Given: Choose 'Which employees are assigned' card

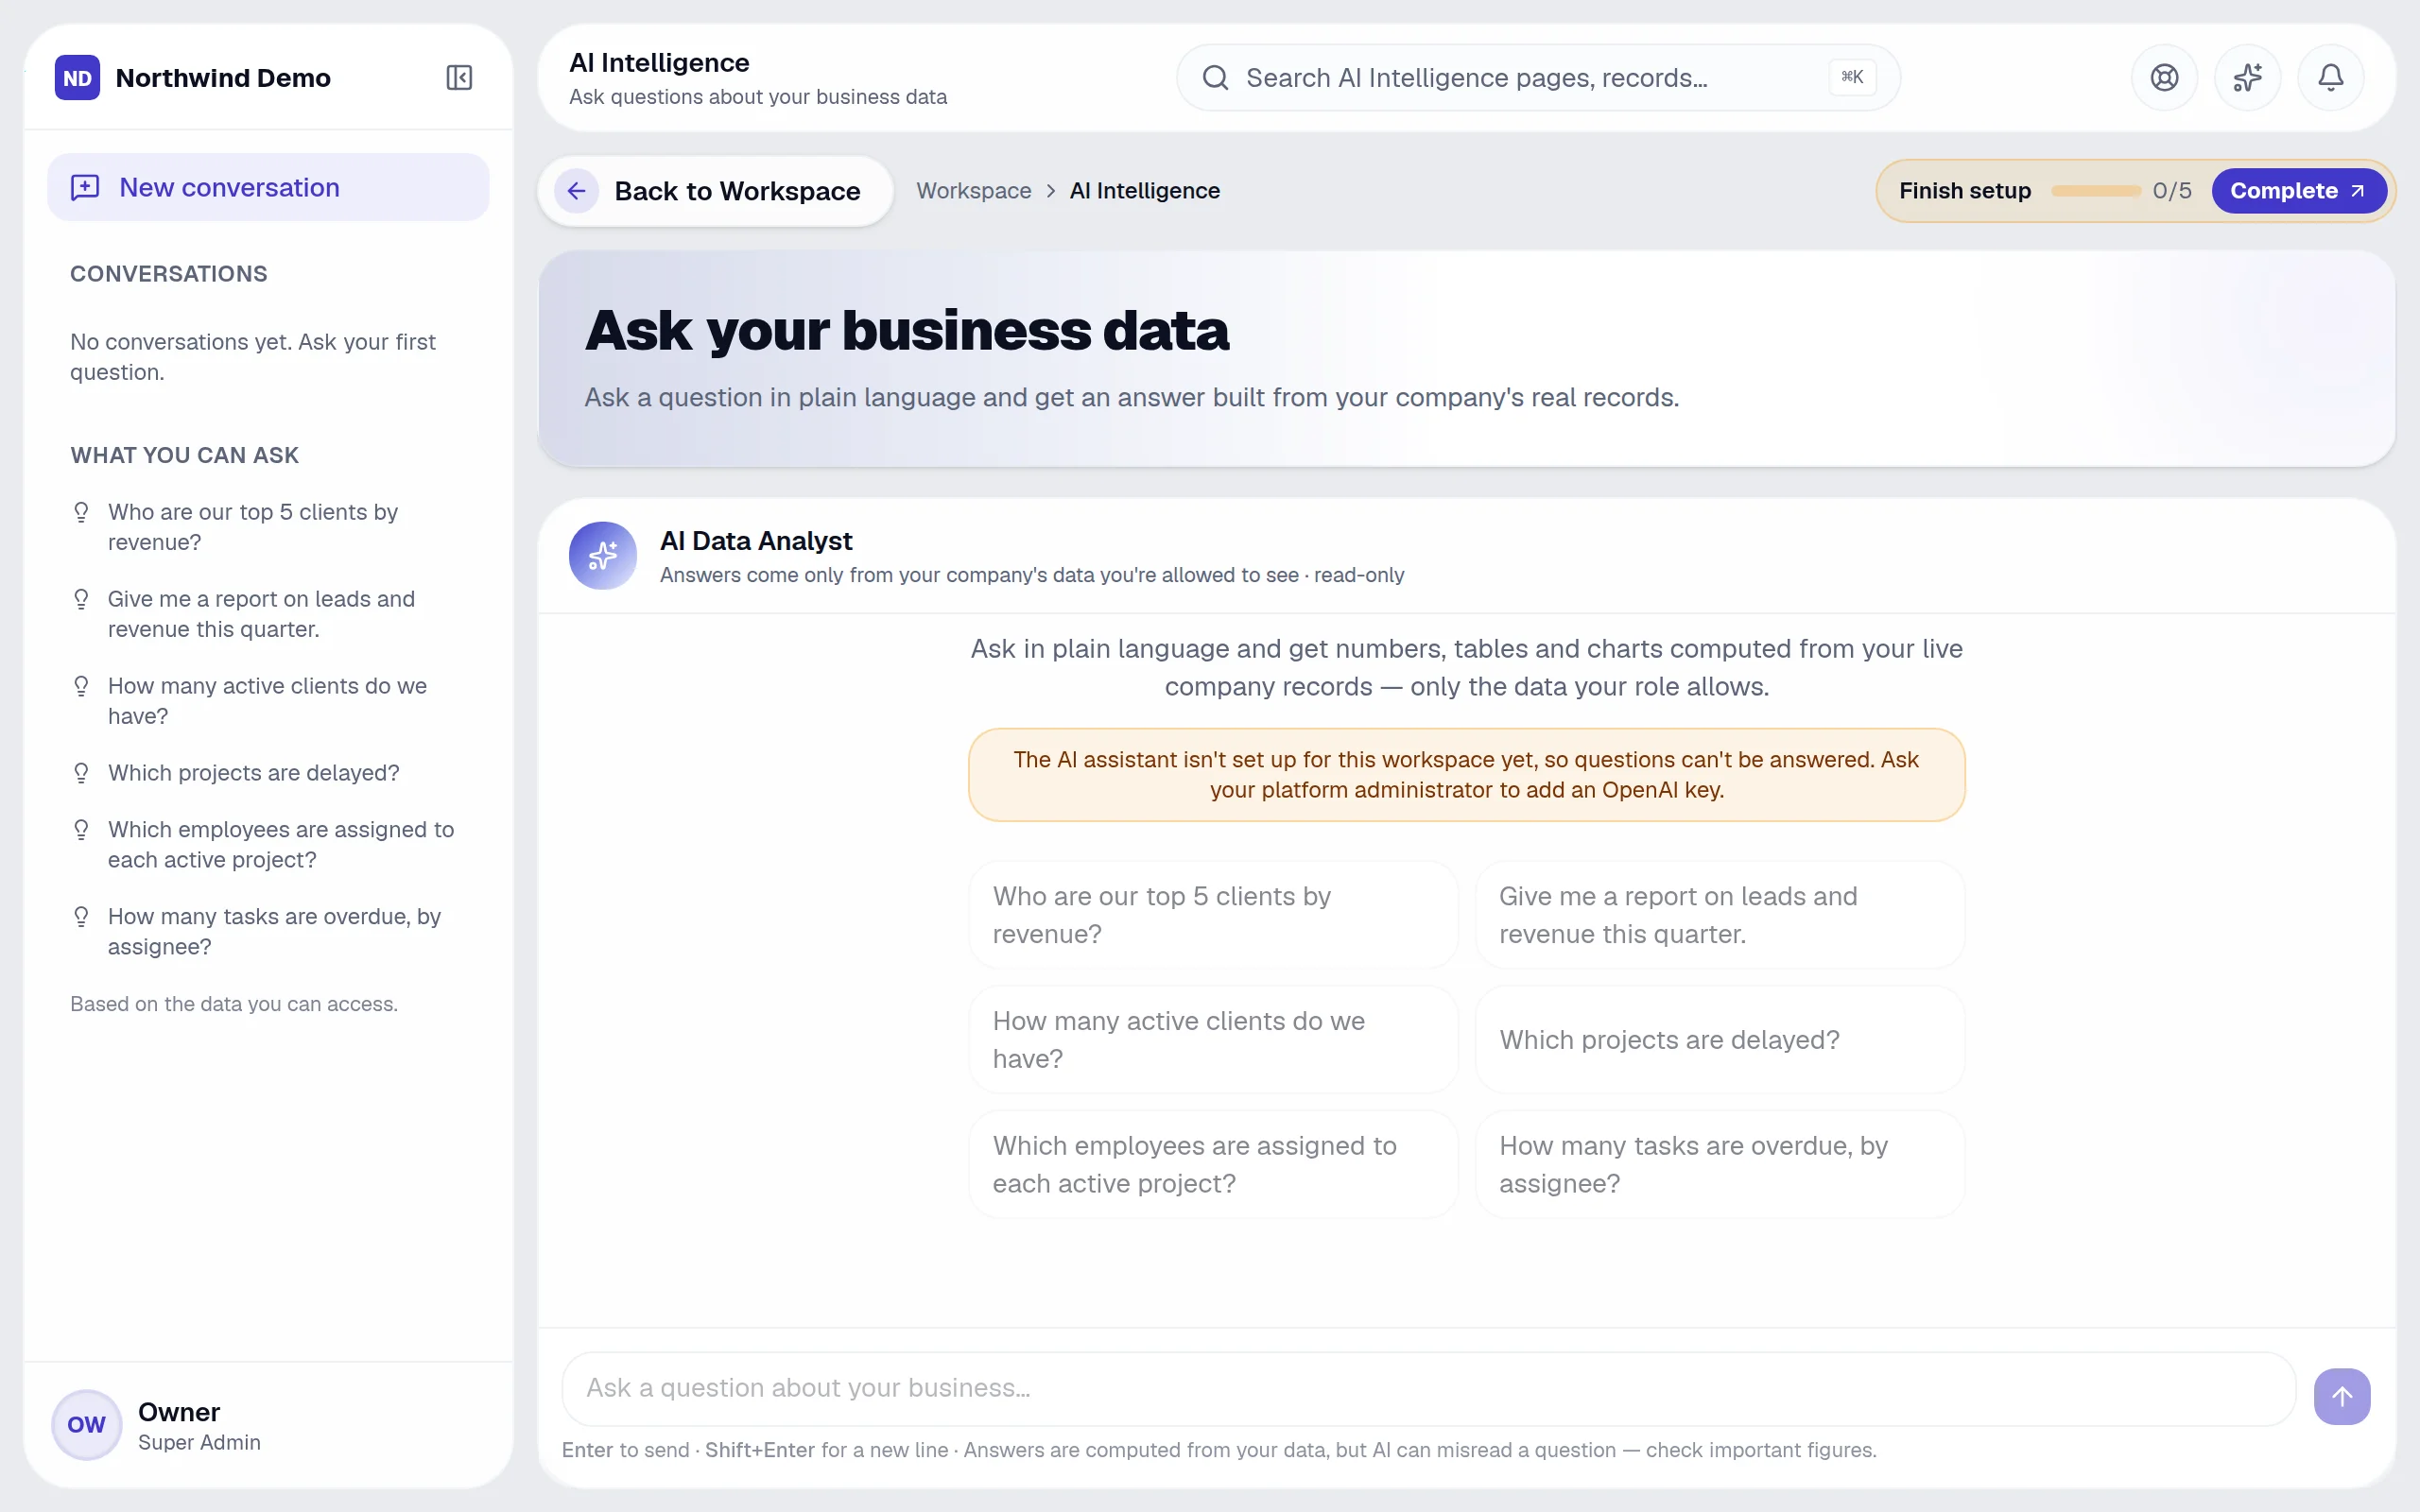Looking at the screenshot, I should (x=1213, y=1164).
